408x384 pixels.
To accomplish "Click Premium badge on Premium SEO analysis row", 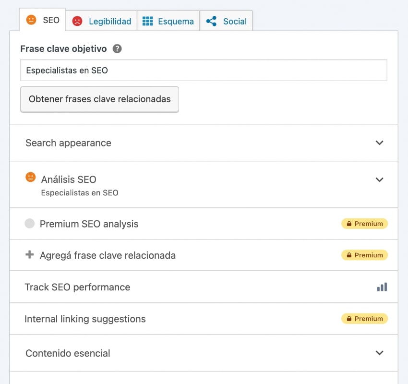I will [x=364, y=224].
